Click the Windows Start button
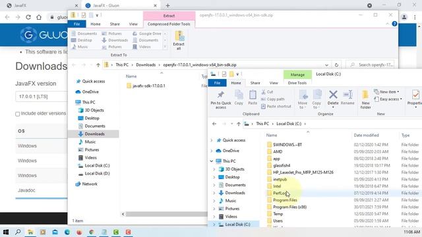 pyautogui.click(x=6, y=232)
